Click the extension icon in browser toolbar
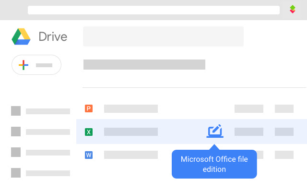This screenshot has height=192, width=307. point(293,10)
